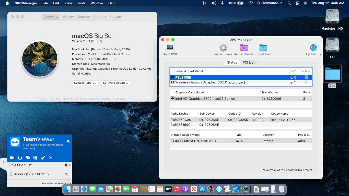
Task: Open Safari from the Dock
Action: click(84, 189)
